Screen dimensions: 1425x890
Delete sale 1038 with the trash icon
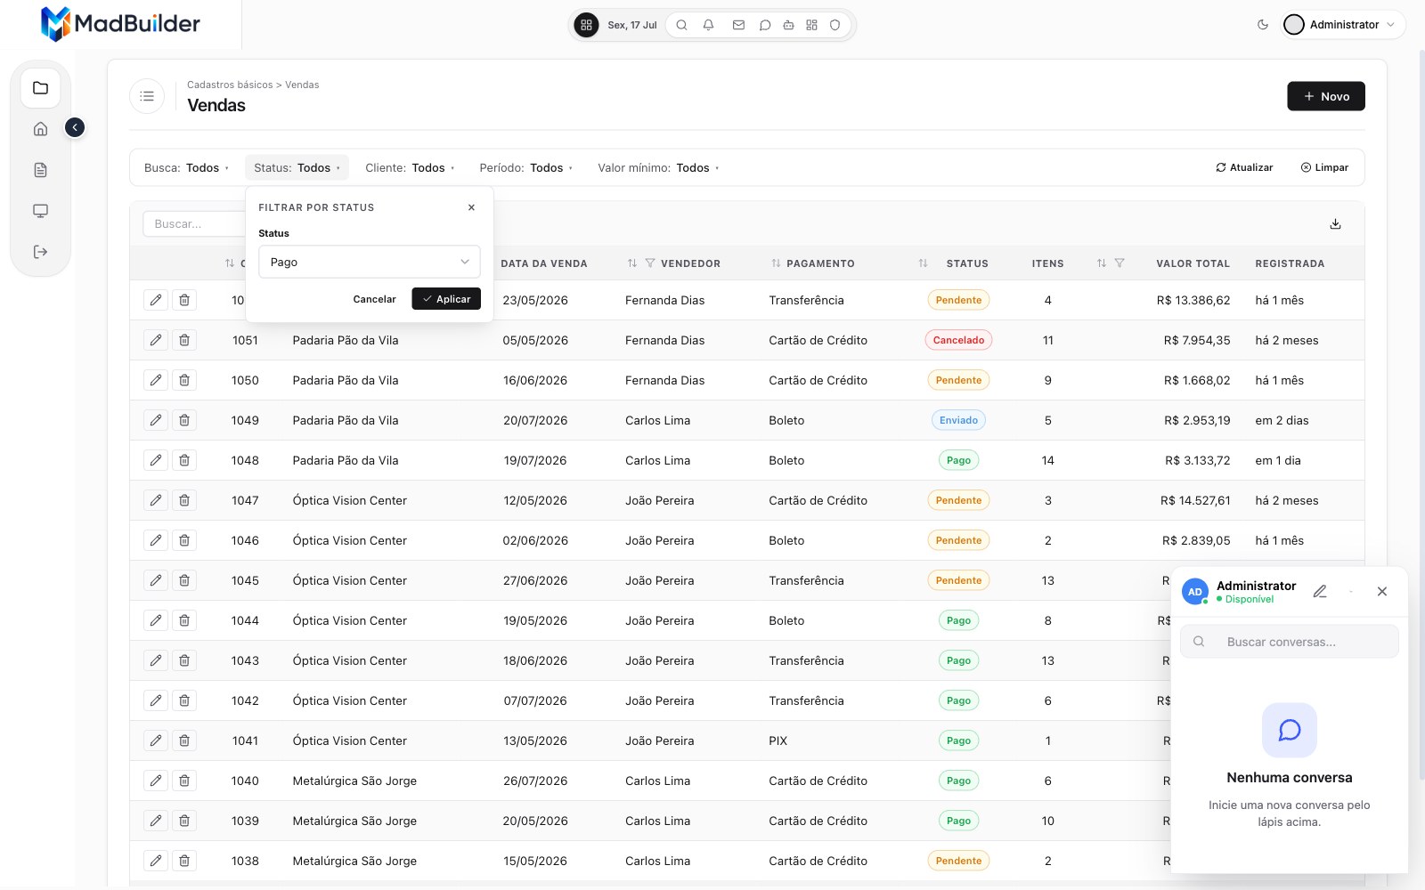[x=184, y=861]
